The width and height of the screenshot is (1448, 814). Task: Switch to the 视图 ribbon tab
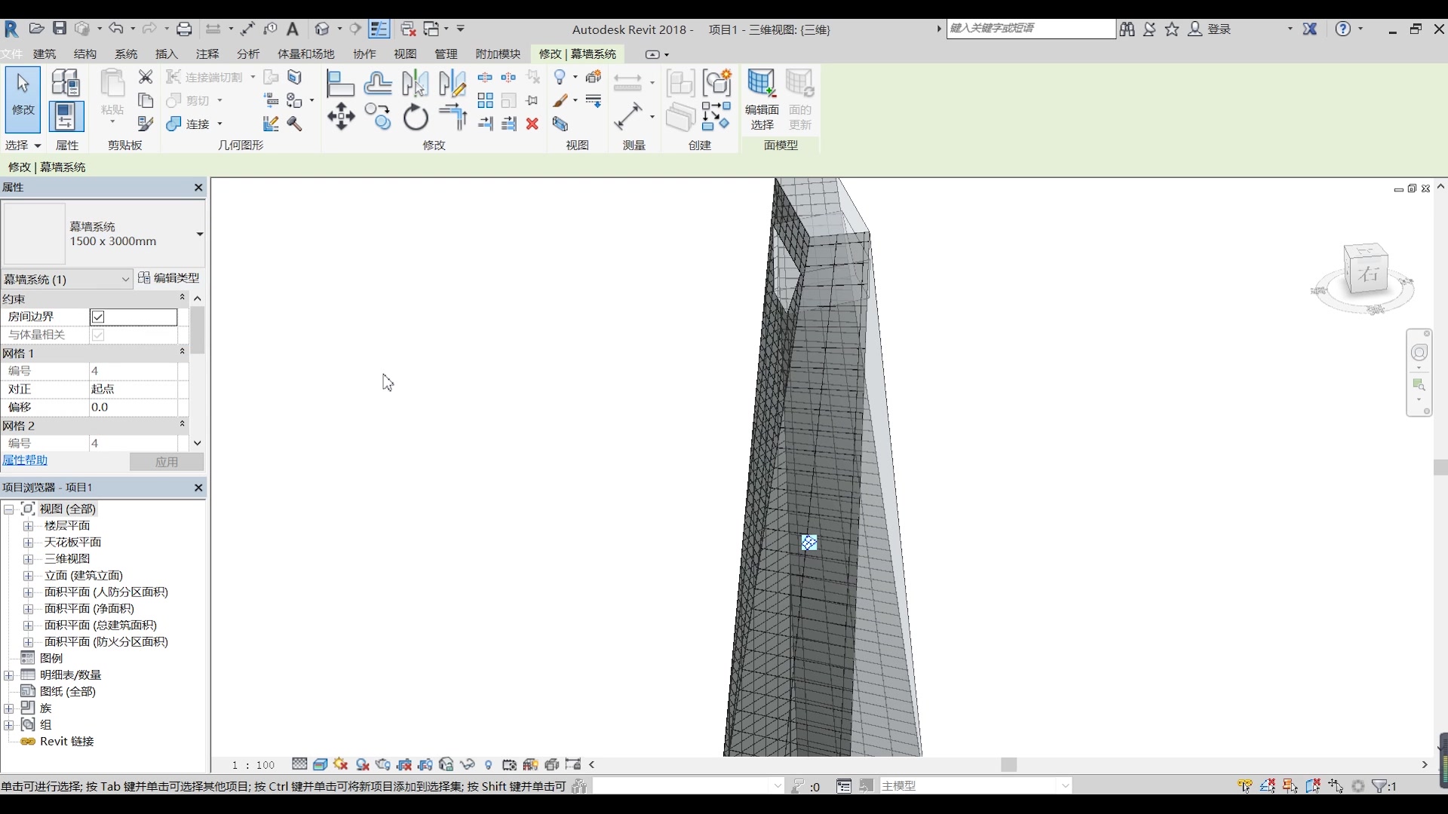[404, 54]
